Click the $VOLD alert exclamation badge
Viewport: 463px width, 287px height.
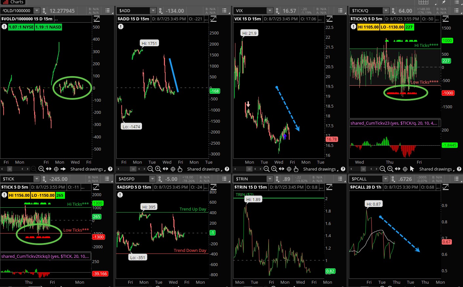click(4, 27)
